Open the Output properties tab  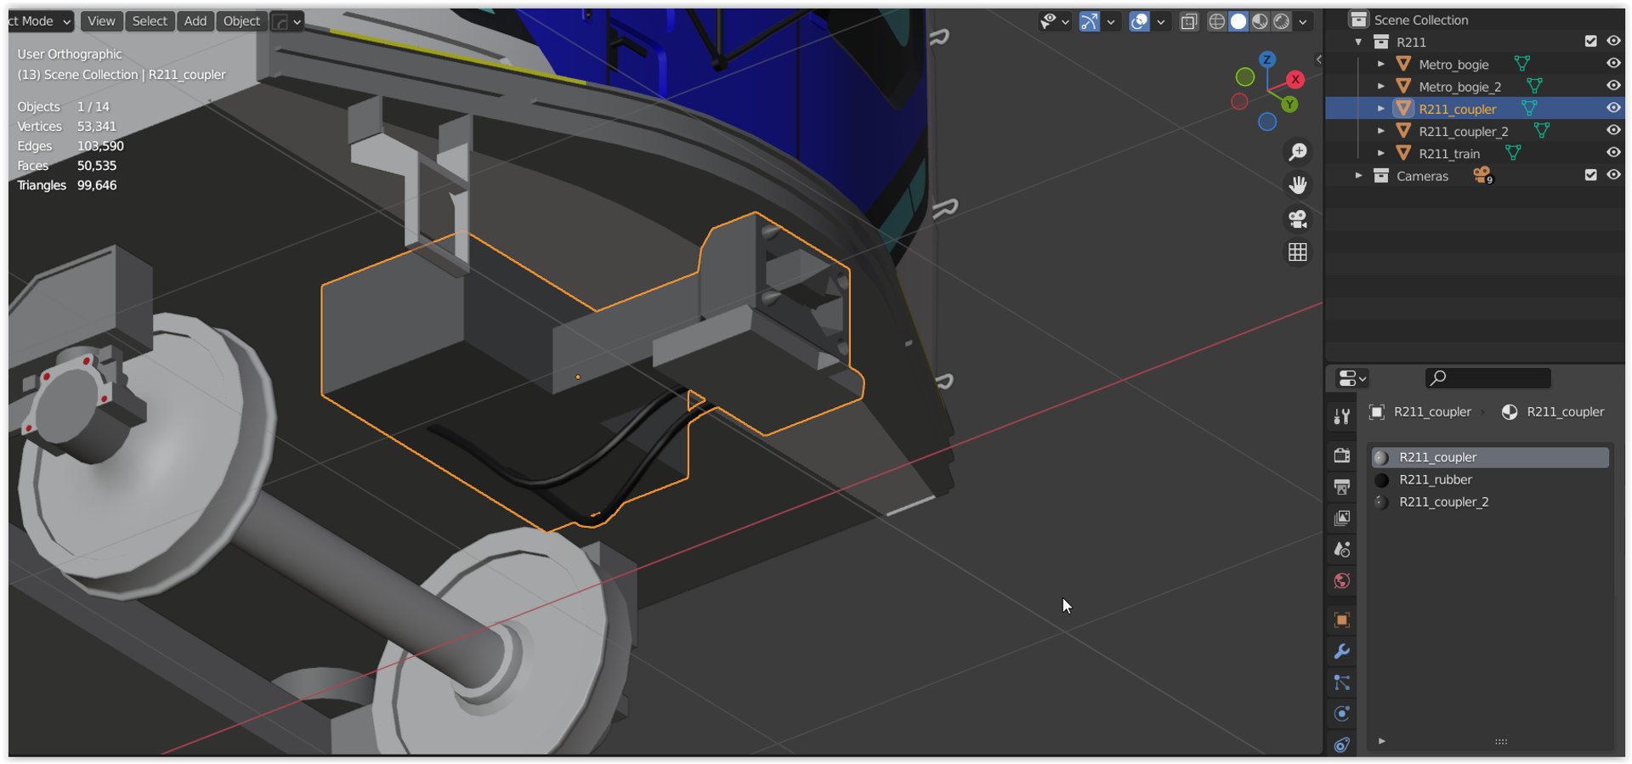1342,487
